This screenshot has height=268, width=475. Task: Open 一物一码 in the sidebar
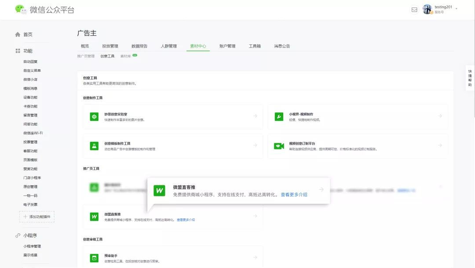point(30,196)
